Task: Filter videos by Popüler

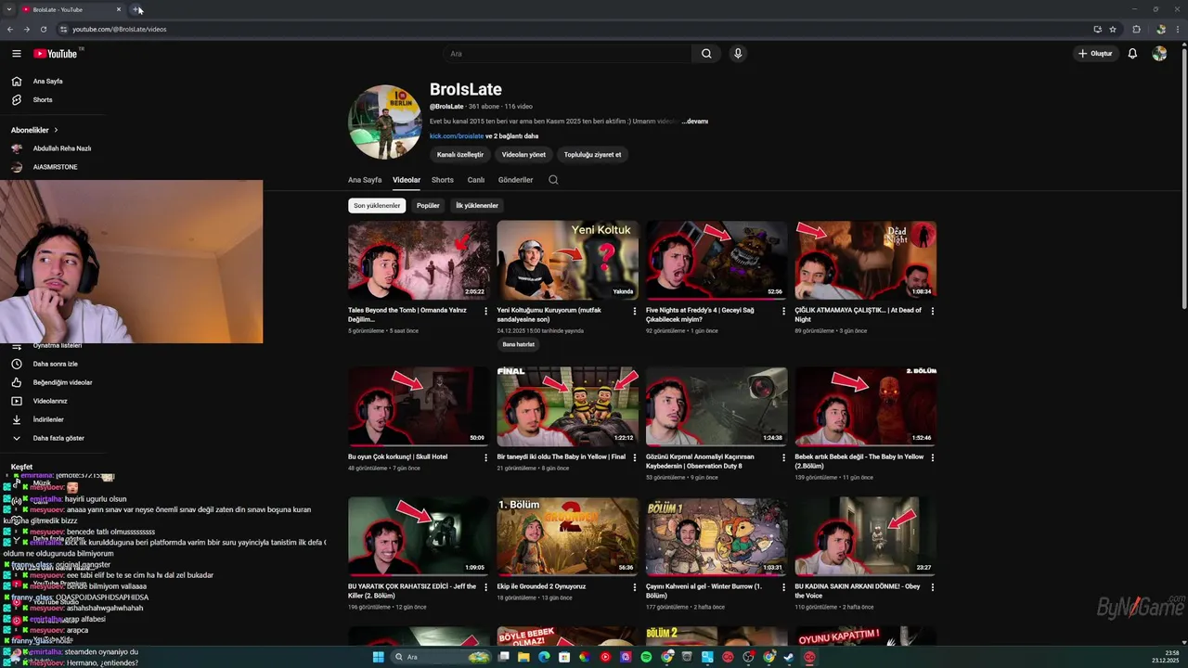Action: click(x=428, y=205)
